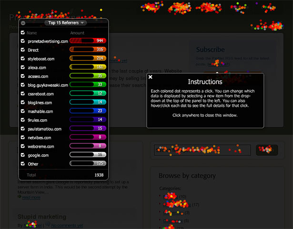
Task: Click the orange 214 amount bar
Action: coord(88,58)
